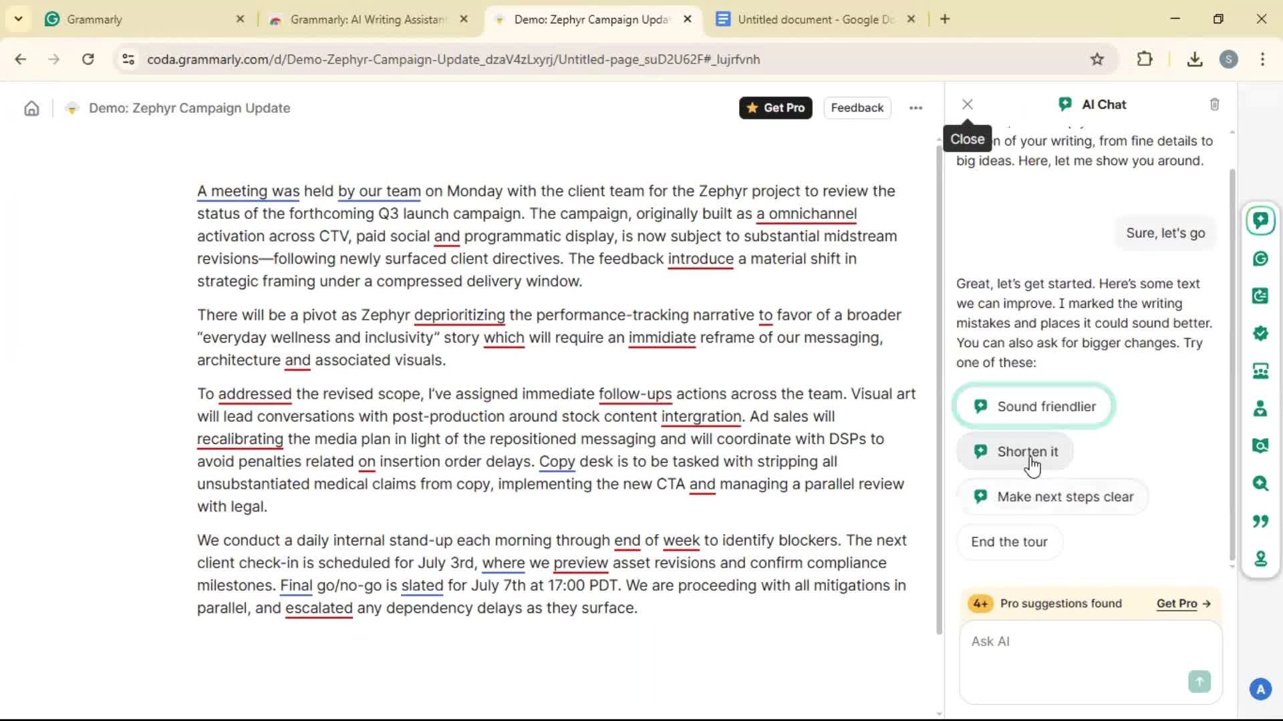This screenshot has height=721, width=1283.
Task: Switch to Untitled document Google Docs tab
Action: coord(815,19)
